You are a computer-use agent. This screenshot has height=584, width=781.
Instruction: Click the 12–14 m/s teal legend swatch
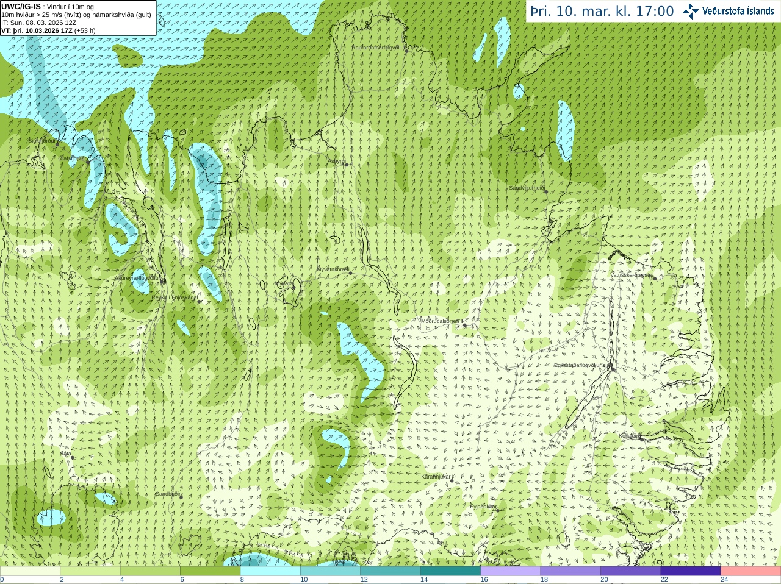(390, 571)
